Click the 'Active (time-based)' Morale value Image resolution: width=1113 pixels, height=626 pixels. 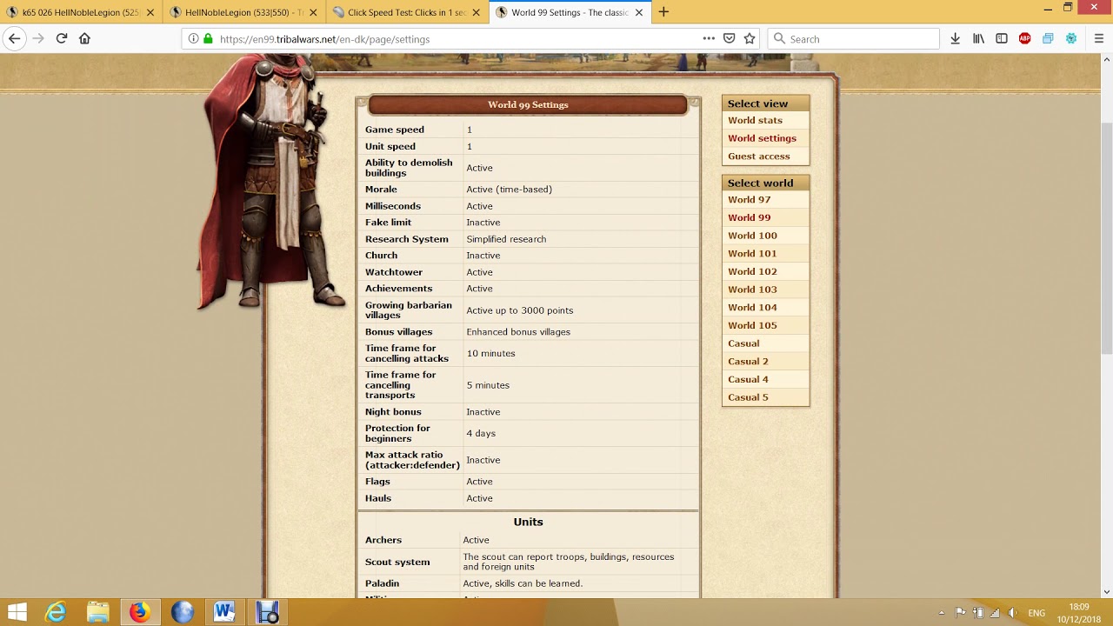click(509, 190)
